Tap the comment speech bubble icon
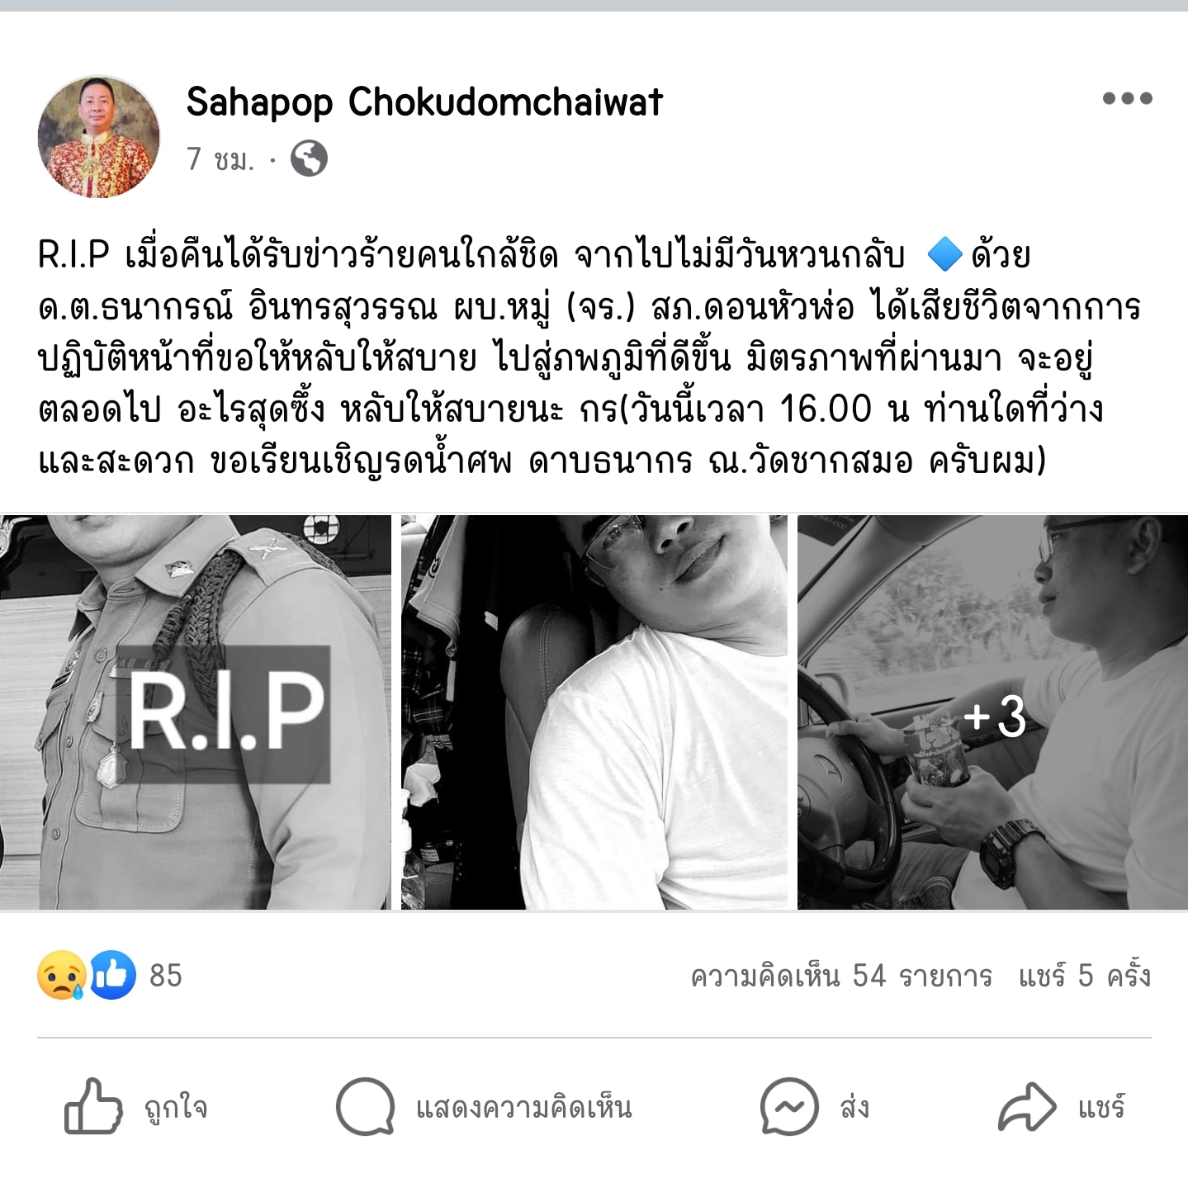The image size is (1188, 1178). pyautogui.click(x=365, y=1107)
